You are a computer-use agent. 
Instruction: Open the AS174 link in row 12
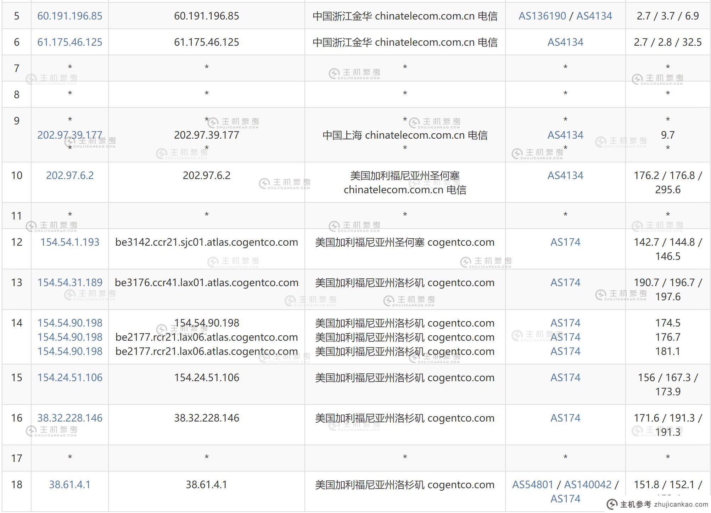point(565,242)
